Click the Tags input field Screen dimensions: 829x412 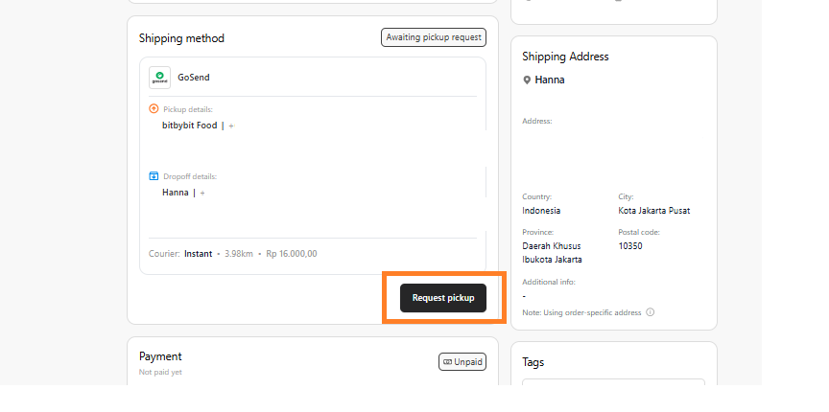pos(613,382)
